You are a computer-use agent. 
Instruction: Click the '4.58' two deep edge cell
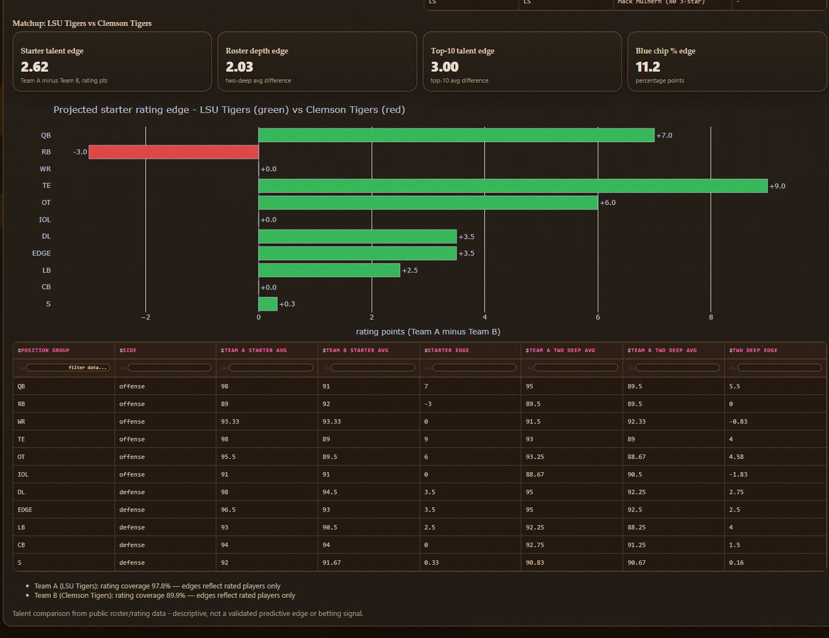point(776,457)
